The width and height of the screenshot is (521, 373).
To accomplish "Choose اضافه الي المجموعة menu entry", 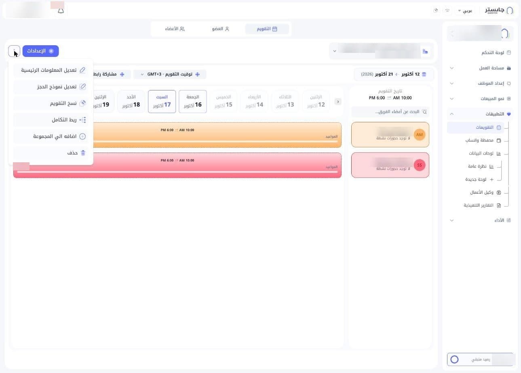I will tap(51, 136).
